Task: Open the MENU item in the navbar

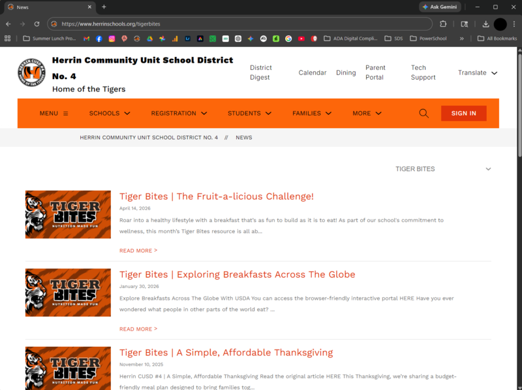Action: (52, 113)
